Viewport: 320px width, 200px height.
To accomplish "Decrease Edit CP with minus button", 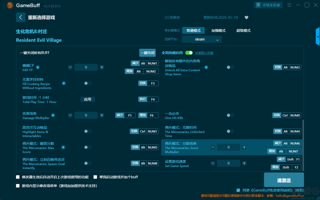I will pyautogui.click(x=70, y=67).
